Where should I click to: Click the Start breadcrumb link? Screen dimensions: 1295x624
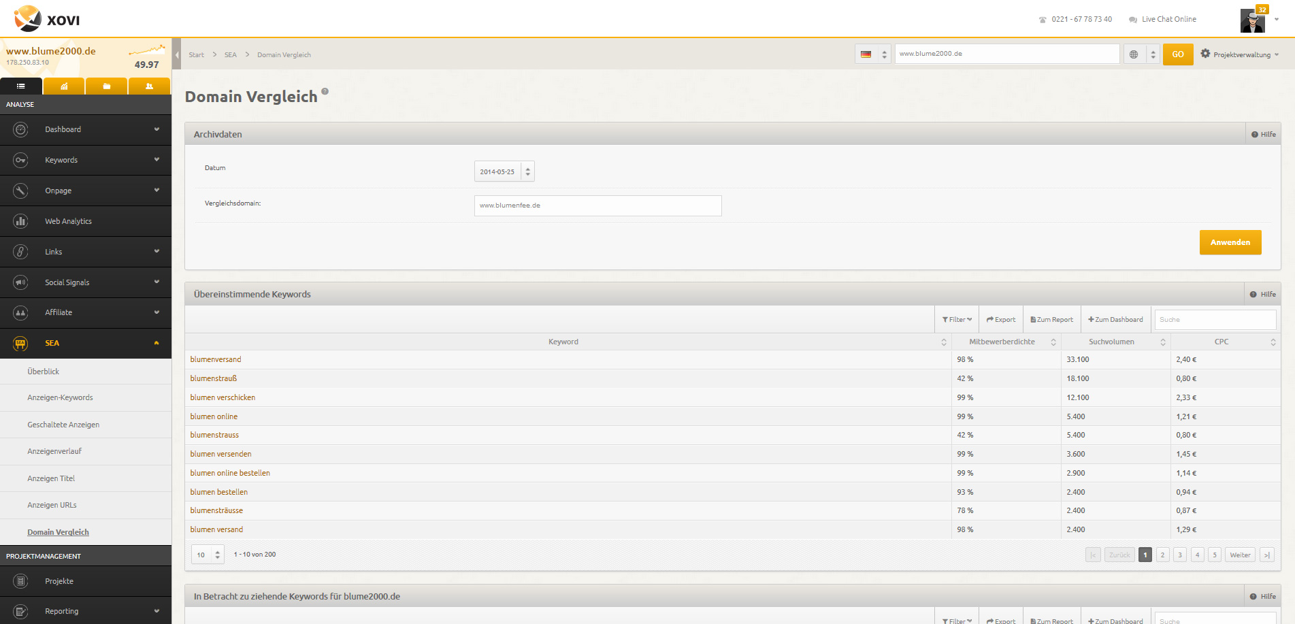pos(196,55)
